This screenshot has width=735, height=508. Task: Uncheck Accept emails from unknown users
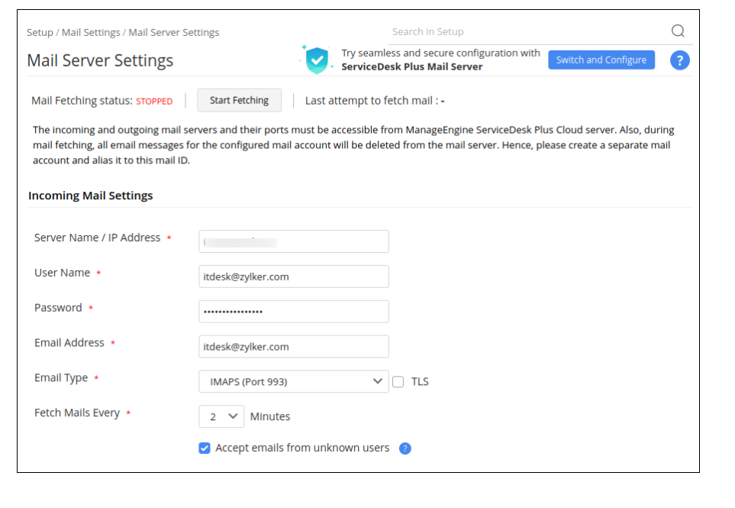pos(205,448)
